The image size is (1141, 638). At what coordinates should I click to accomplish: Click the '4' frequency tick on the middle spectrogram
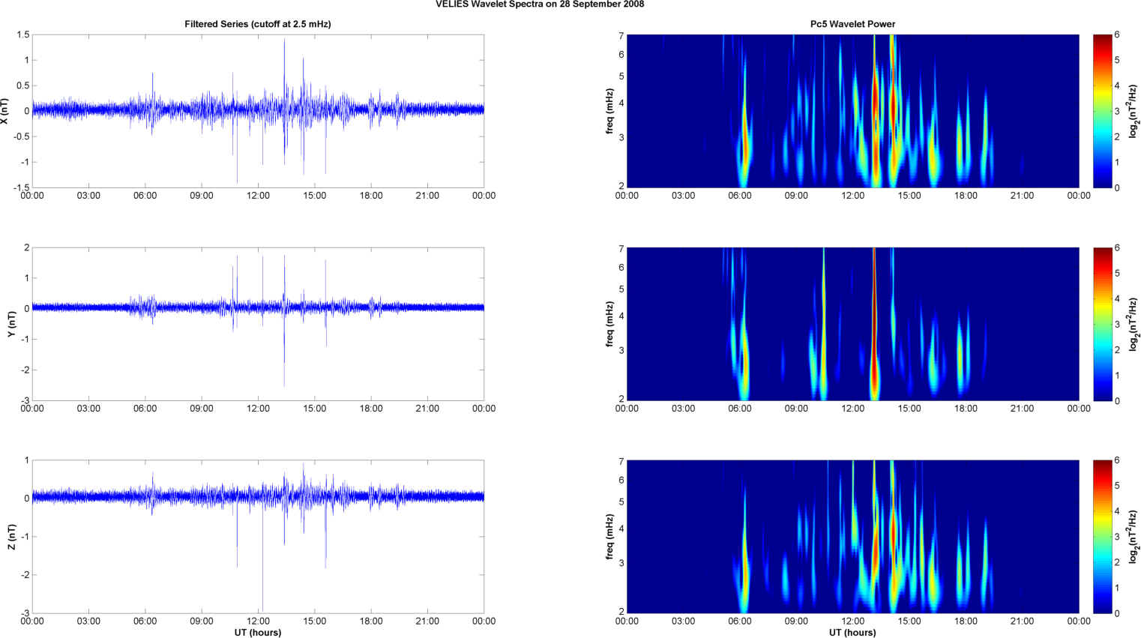(x=621, y=316)
